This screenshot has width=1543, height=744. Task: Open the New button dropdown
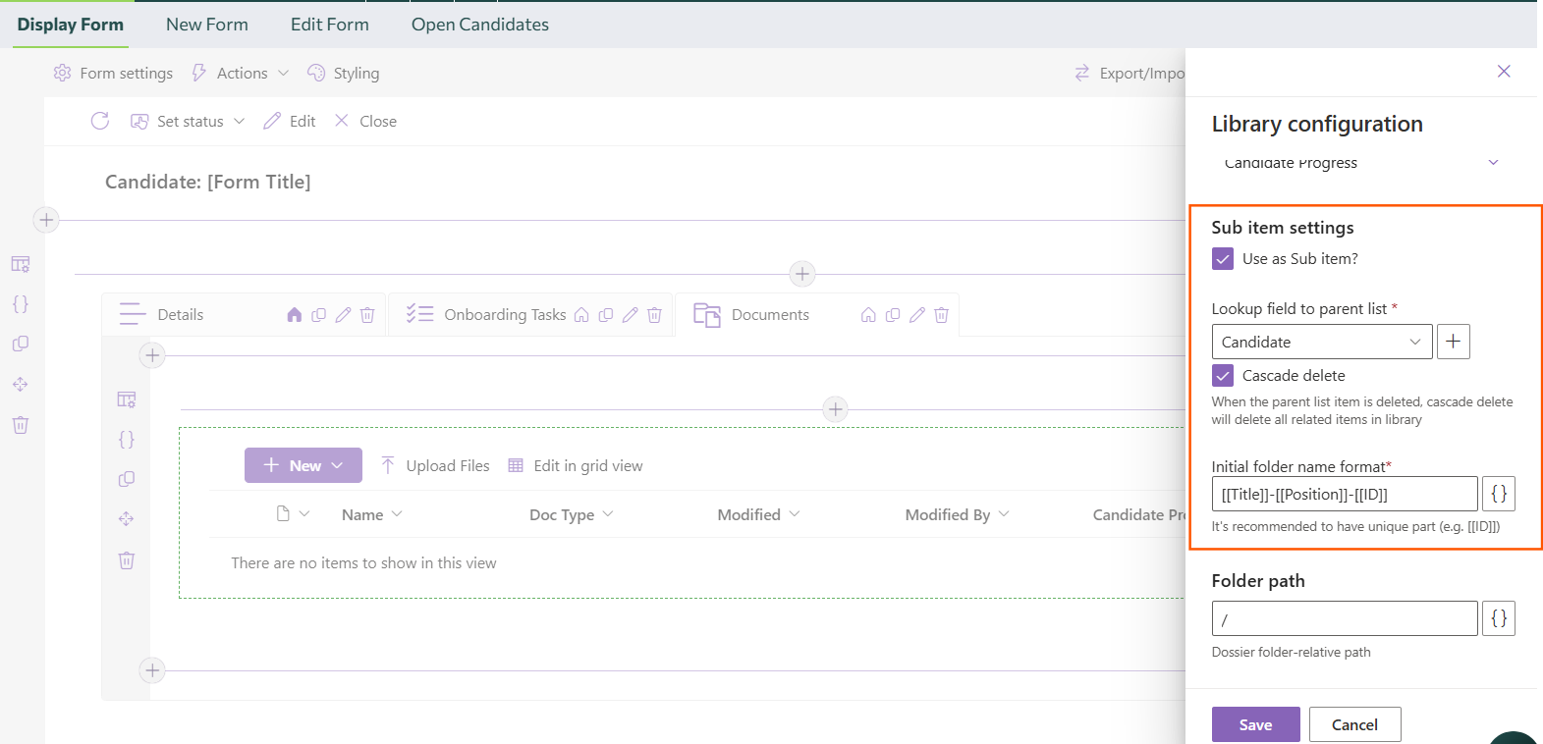(x=337, y=465)
